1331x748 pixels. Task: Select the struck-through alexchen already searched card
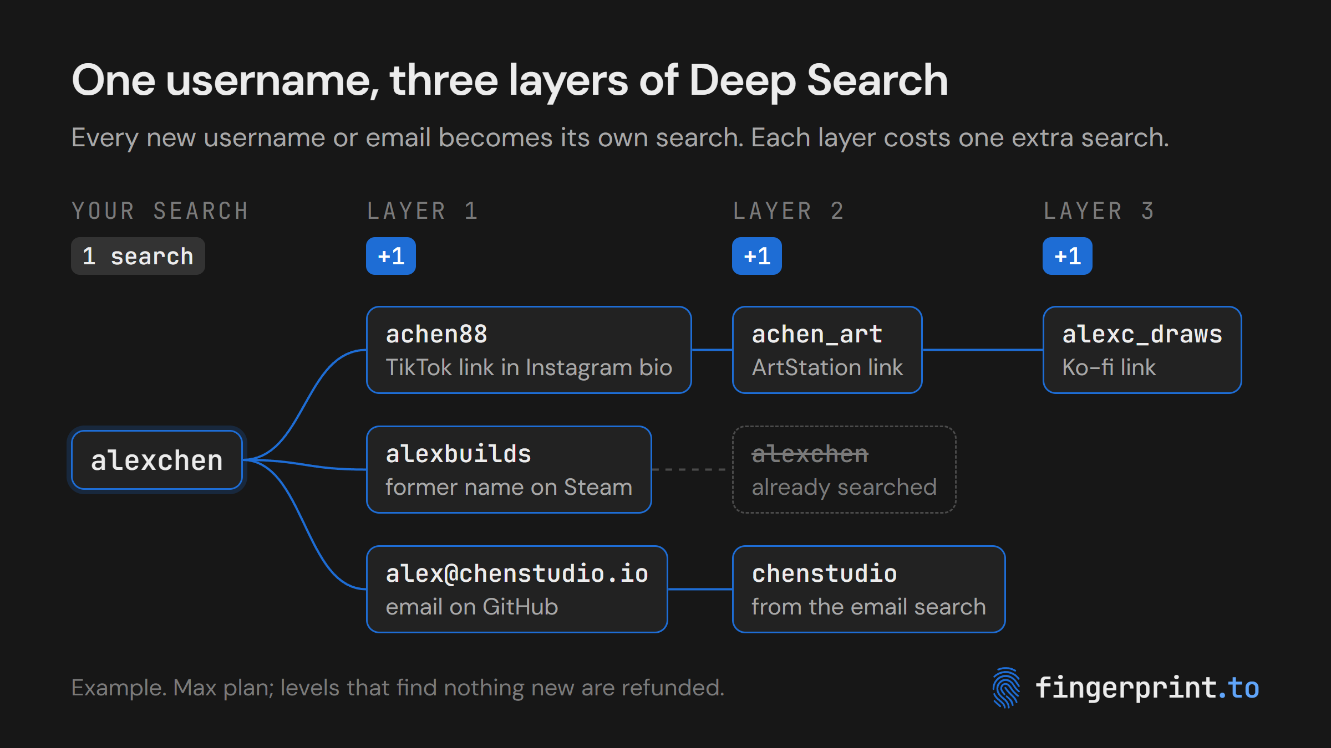click(844, 469)
